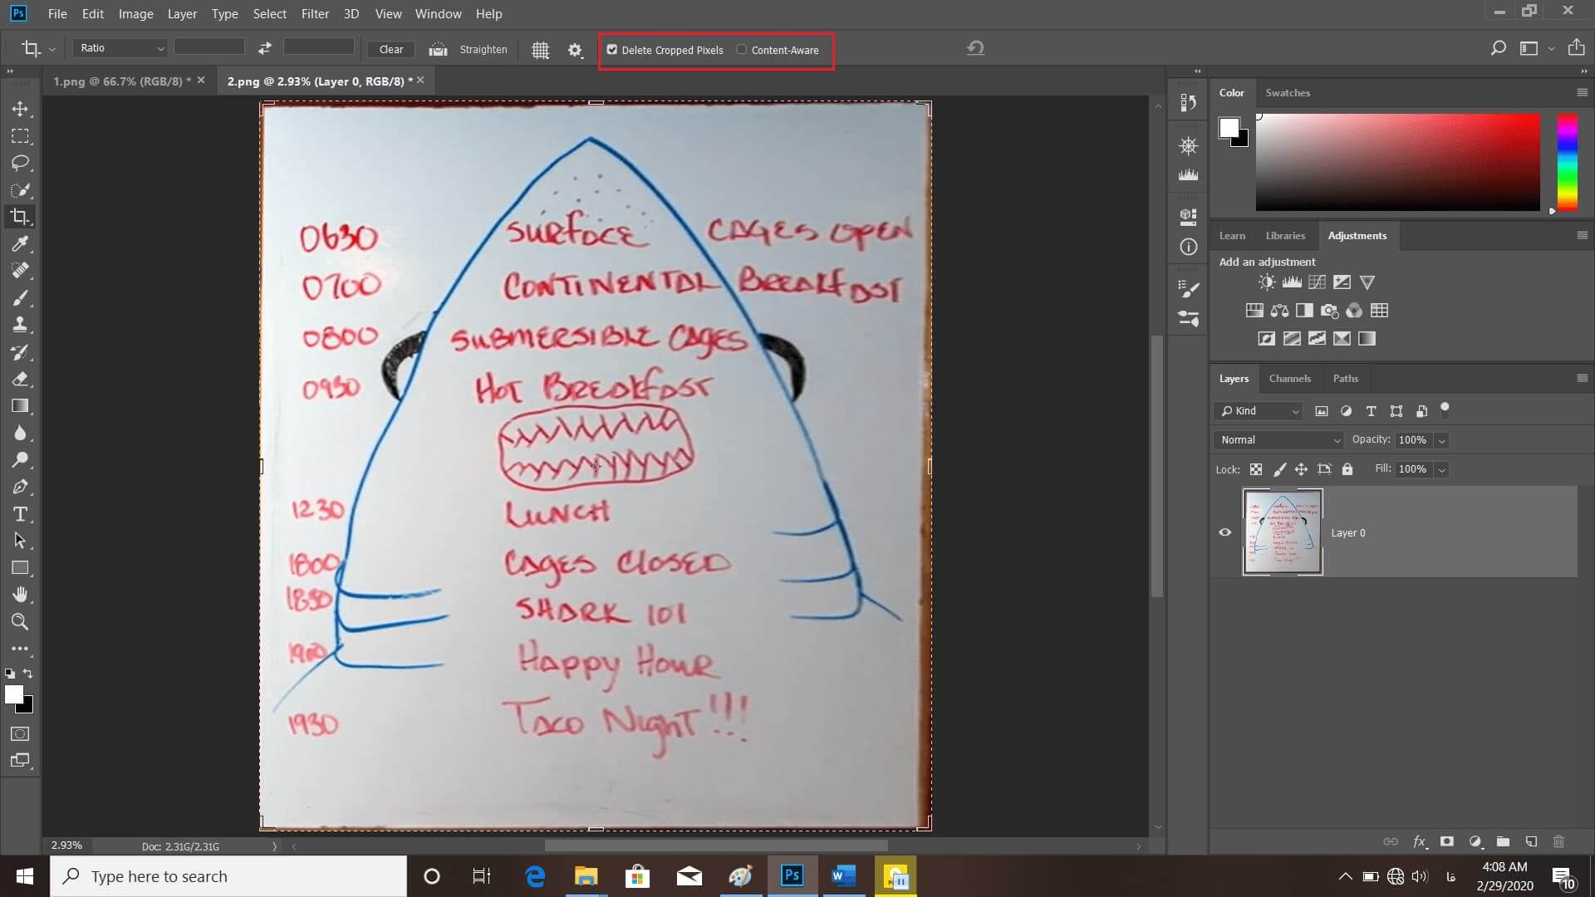Pick a hue on the vertical color strip

[1567, 162]
